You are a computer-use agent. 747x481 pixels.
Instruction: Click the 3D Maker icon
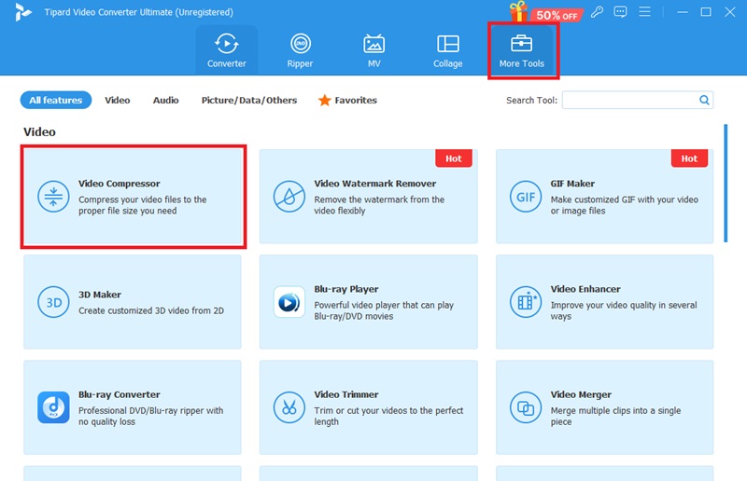53,302
